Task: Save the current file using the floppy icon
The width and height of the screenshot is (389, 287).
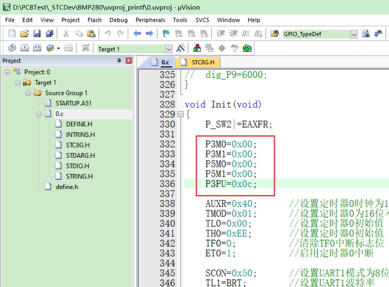Action: pos(37,33)
